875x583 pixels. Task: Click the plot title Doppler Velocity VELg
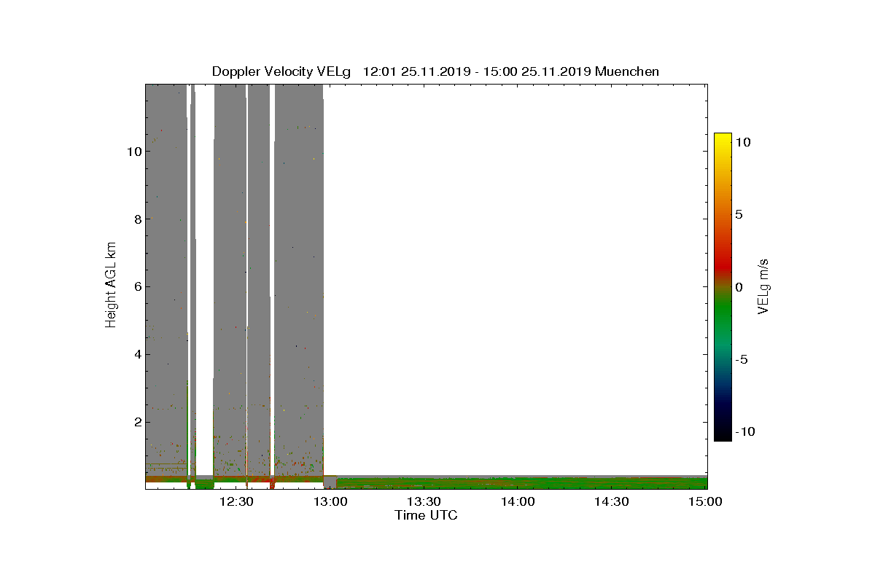pyautogui.click(x=281, y=71)
